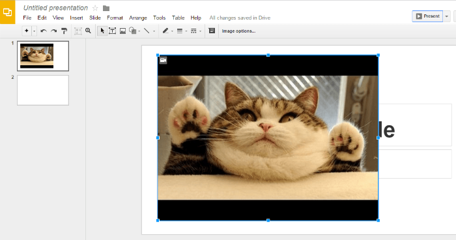Open the shape tool
456x240 pixels.
pos(133,31)
